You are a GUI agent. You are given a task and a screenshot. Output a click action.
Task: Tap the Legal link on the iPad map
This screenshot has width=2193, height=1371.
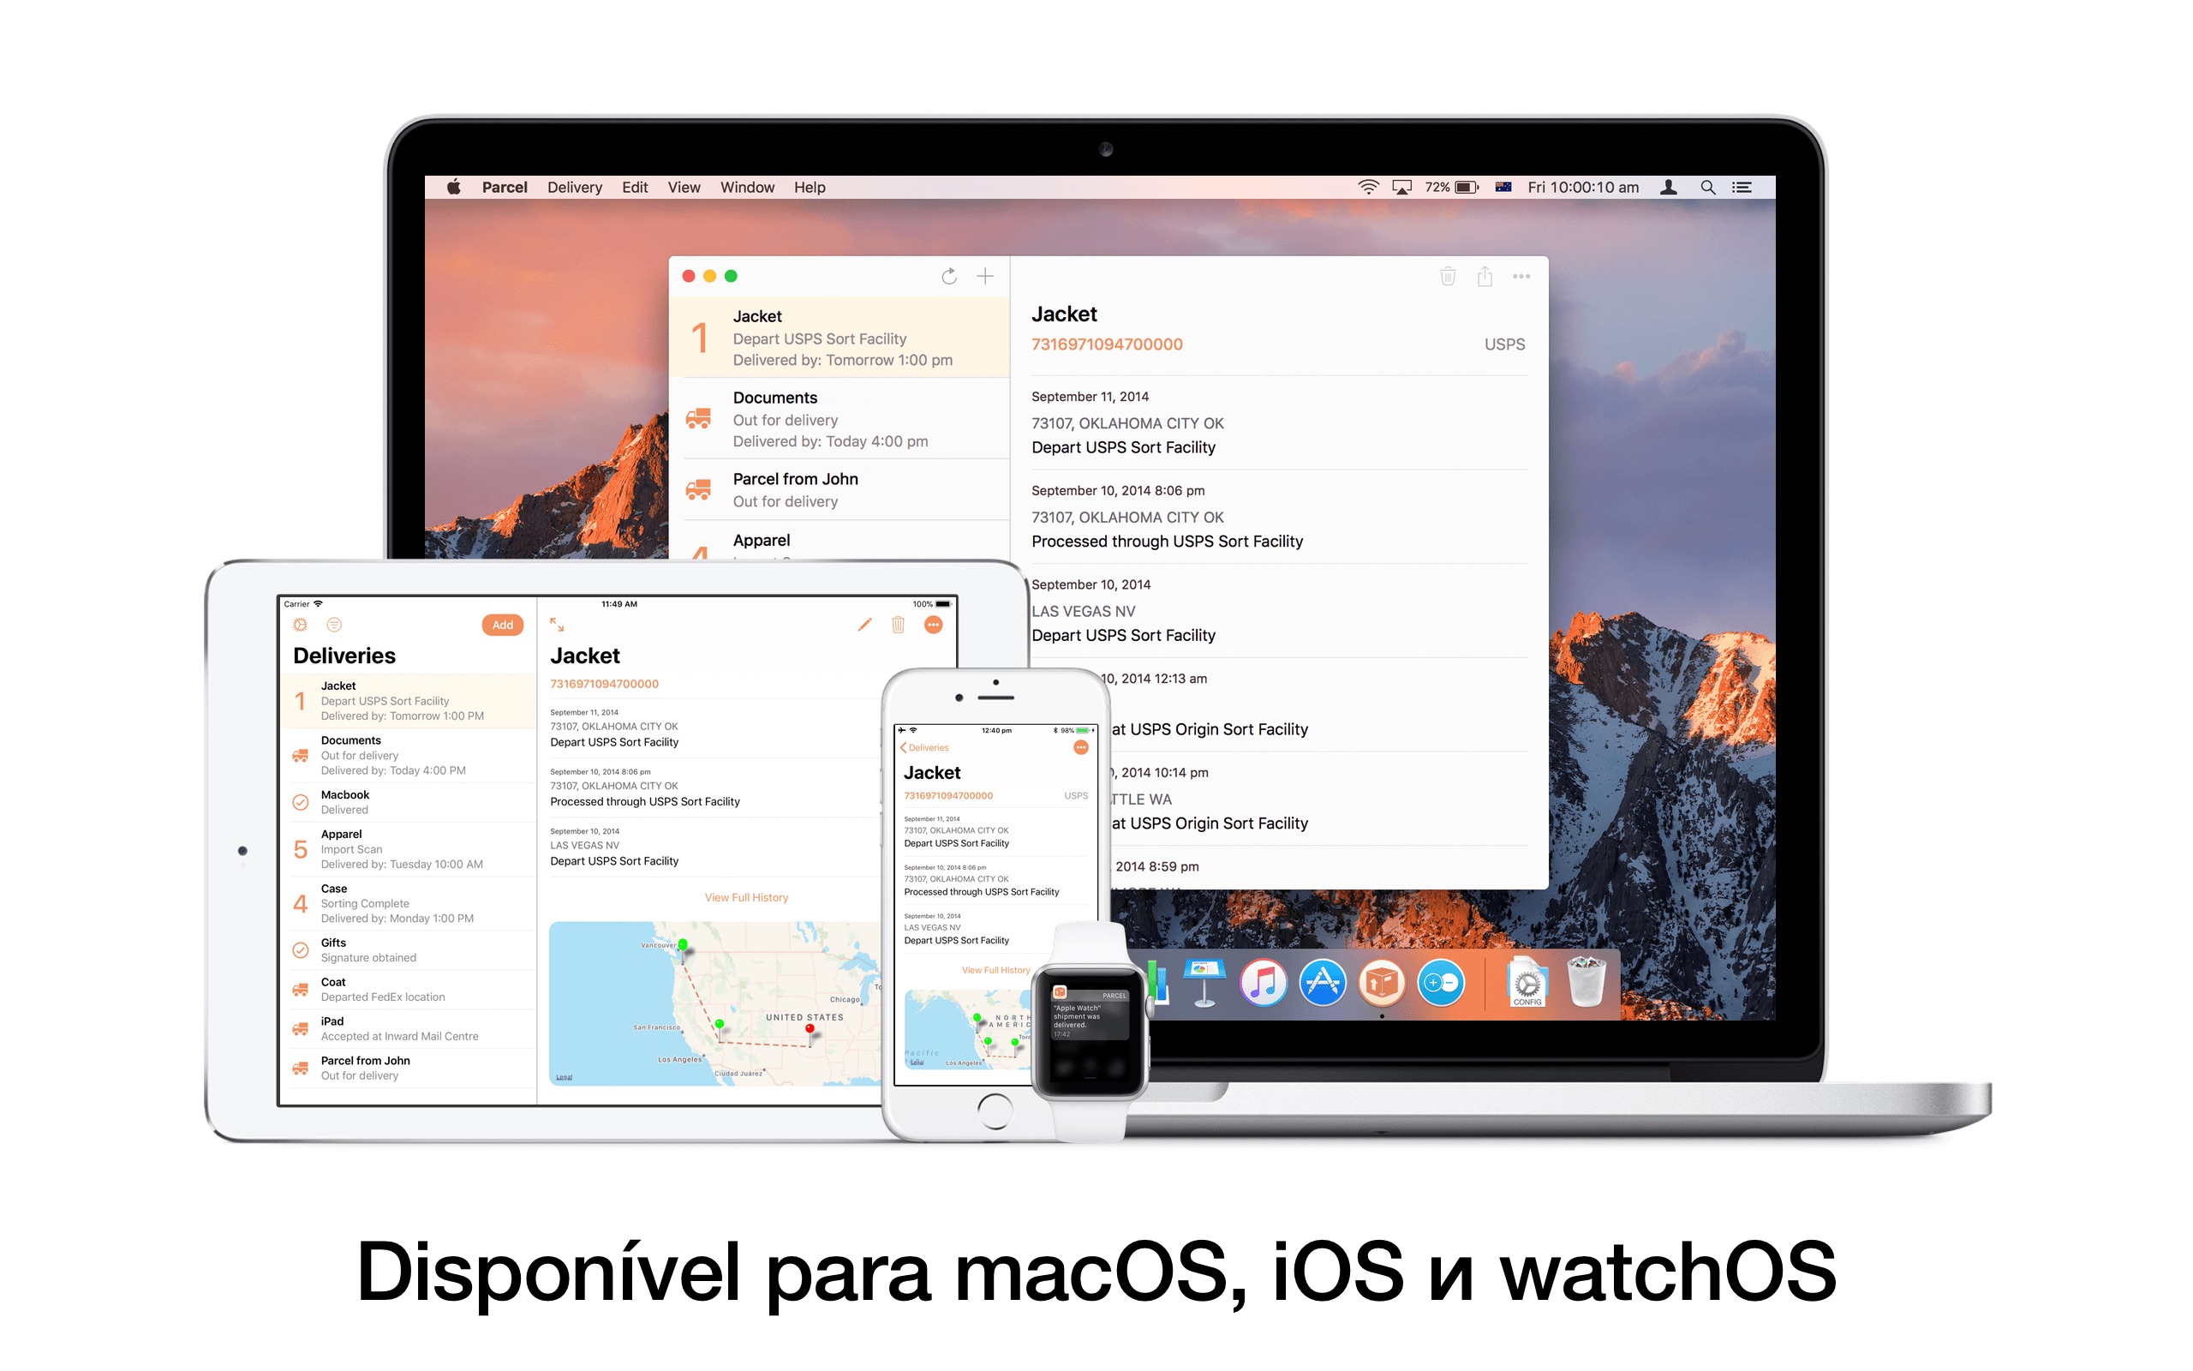click(564, 1077)
